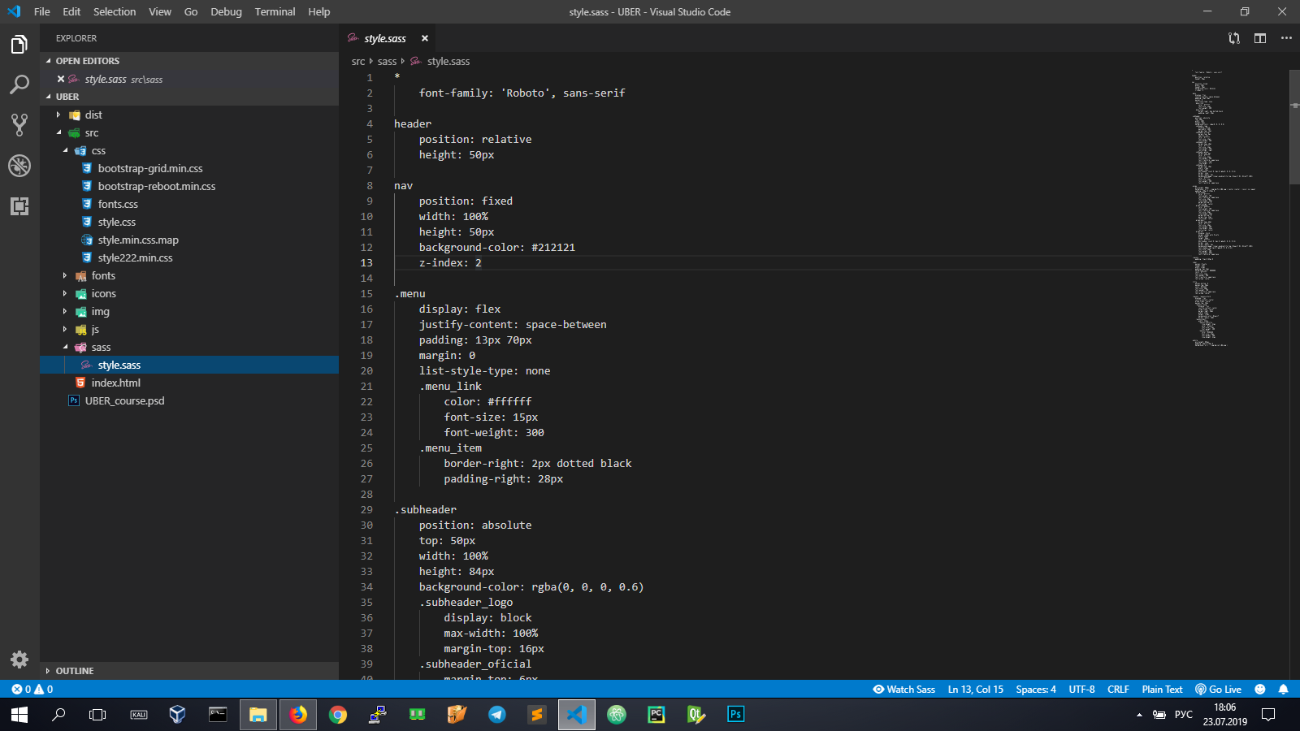Open the Help menu
The height and width of the screenshot is (731, 1300).
coord(319,11)
